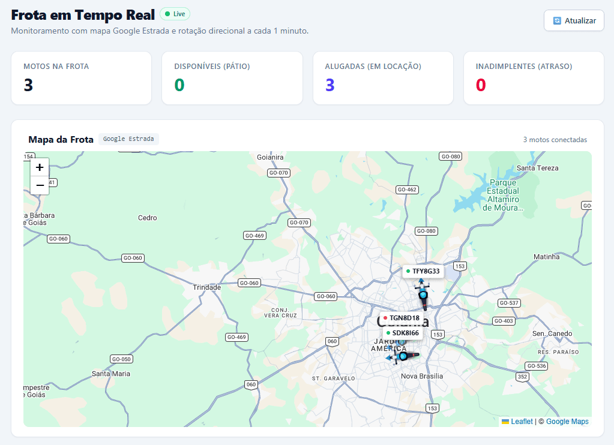Click the Cedro label on map
614x445 pixels.
click(x=147, y=218)
